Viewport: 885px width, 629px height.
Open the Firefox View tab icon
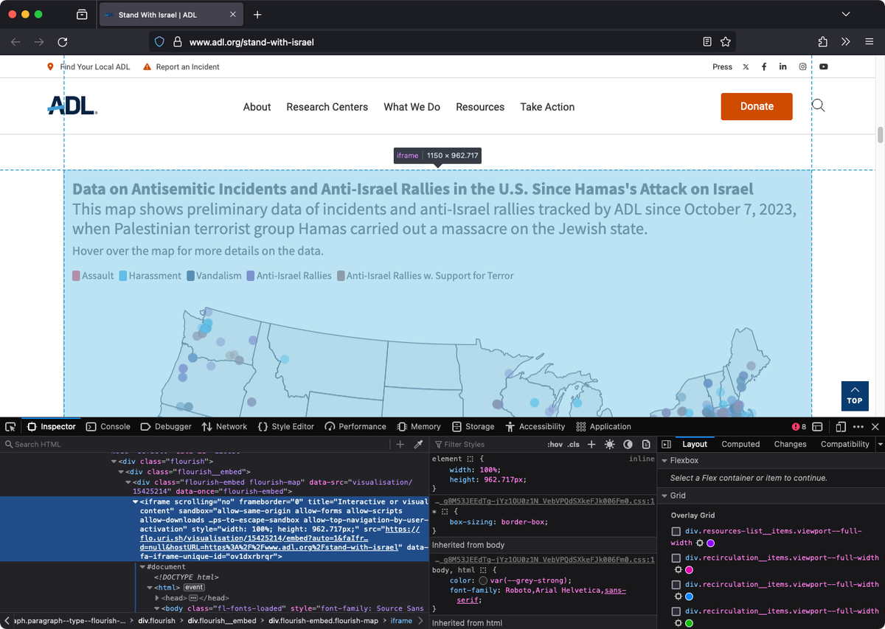82,15
